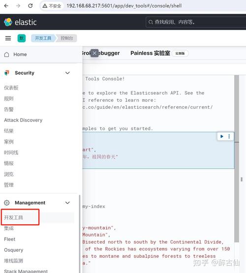This screenshot has height=273, width=246.
Task: Click the 公测版 beta badge
Action: (180, 53)
